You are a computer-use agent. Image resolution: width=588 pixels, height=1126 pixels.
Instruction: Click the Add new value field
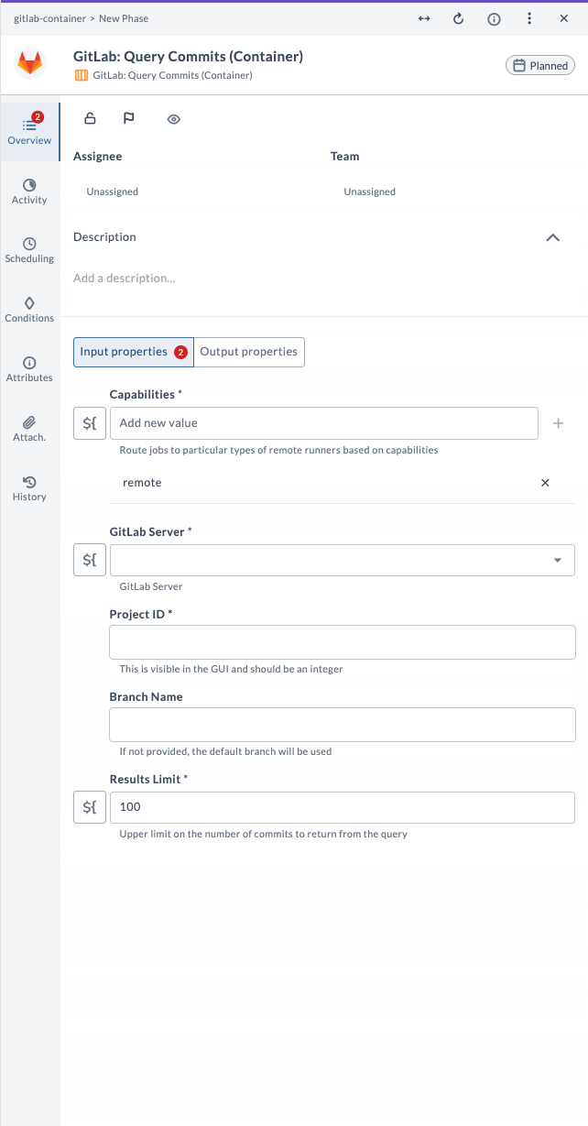pos(323,423)
